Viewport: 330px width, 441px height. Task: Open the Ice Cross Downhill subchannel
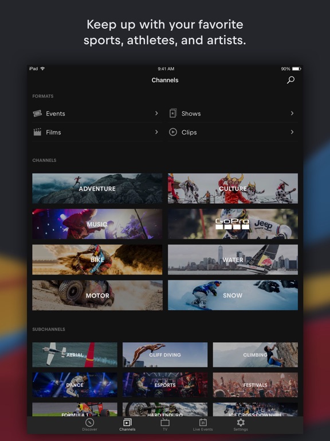[x=256, y=409]
